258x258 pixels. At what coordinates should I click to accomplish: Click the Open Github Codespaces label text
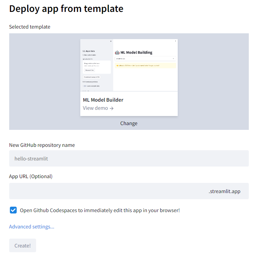point(100,210)
